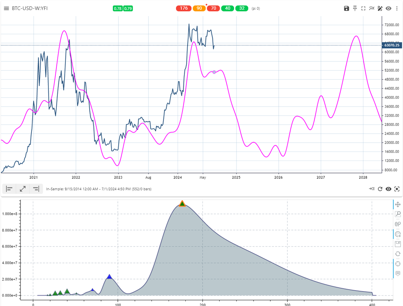Select the orange 90 cycle pill
This screenshot has width=403, height=306.
point(199,8)
